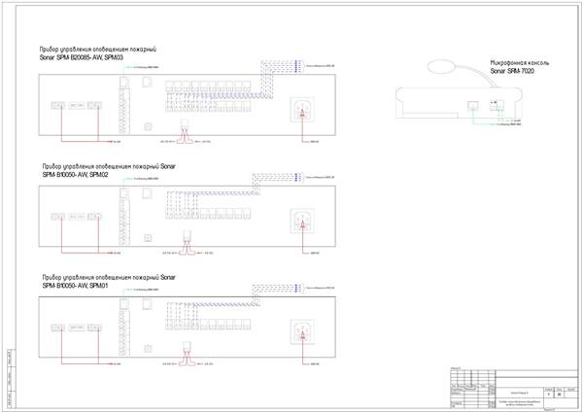Click the square network port on the microphone console
583x413 pixels.
[473, 105]
